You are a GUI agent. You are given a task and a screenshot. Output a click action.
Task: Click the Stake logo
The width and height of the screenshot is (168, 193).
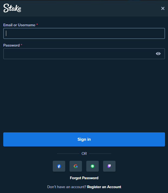pyautogui.click(x=12, y=8)
